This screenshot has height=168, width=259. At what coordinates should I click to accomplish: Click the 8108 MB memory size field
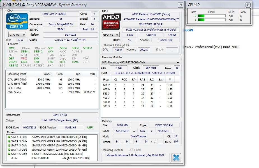point(122,125)
